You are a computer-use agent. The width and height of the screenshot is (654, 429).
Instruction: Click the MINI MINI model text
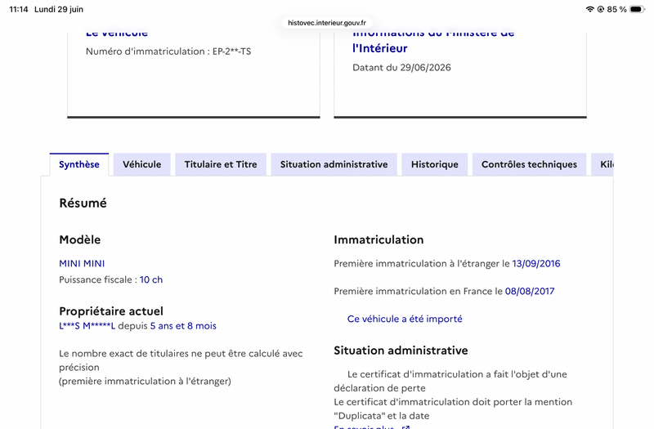click(82, 263)
